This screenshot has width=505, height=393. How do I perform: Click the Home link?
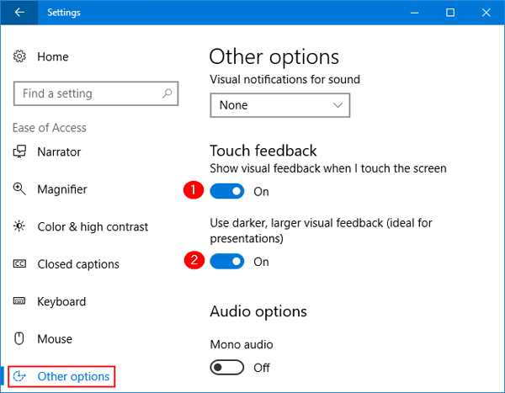click(x=53, y=56)
